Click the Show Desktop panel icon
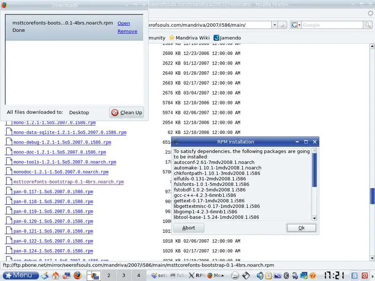The image size is (375, 281). tap(45, 275)
